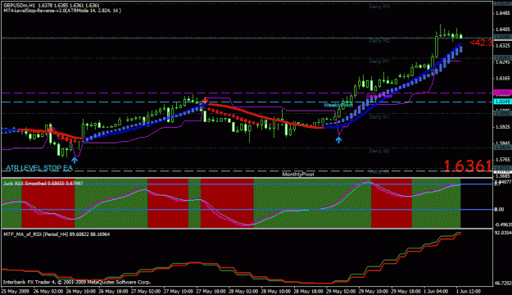This screenshot has height=295, width=512.
Task: Click the 1.5765 price axis value
Action: pos(503,160)
